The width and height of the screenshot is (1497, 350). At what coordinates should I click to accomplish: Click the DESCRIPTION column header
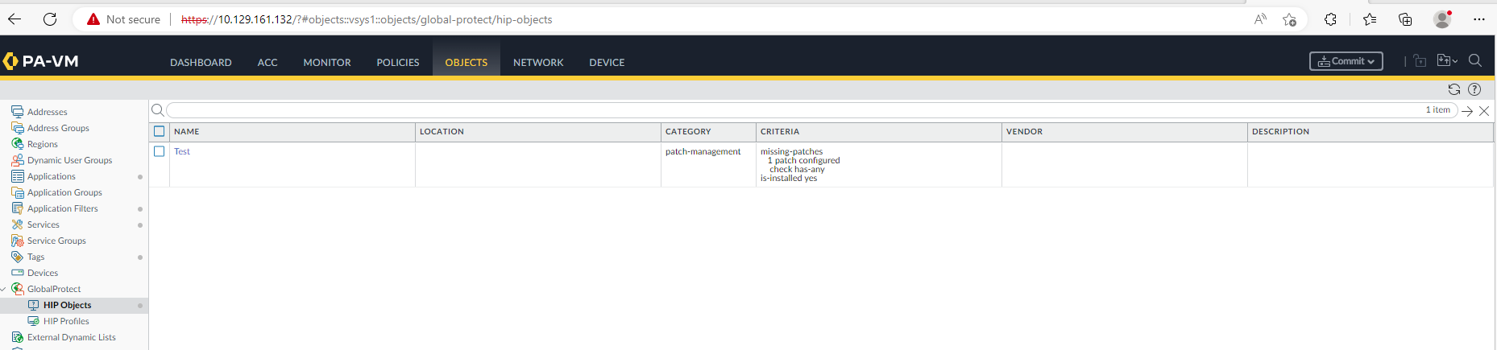tap(1371, 132)
